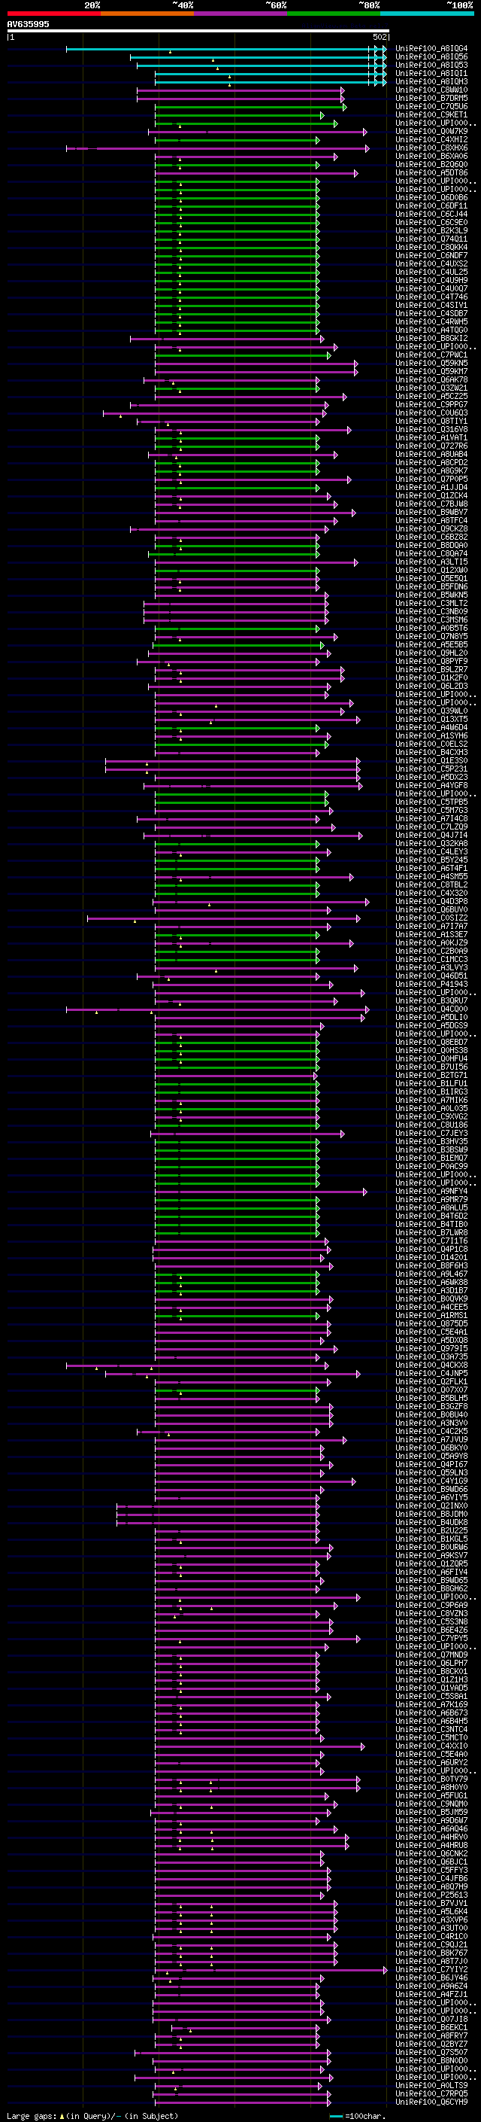Image resolution: width=481 pixels, height=2122 pixels.
Task: Select hit label UniRef100_C3MLT2
Action: click(431, 603)
